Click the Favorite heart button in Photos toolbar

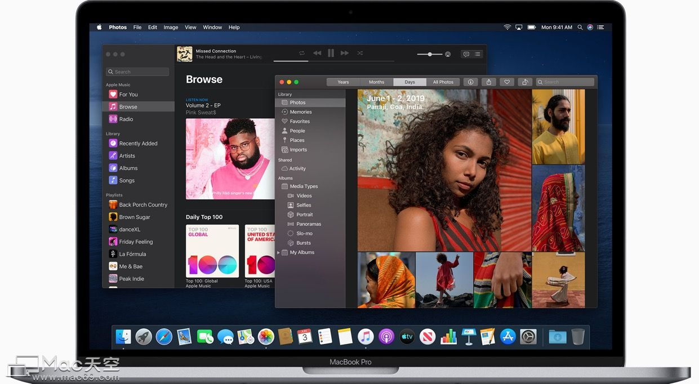pos(507,82)
